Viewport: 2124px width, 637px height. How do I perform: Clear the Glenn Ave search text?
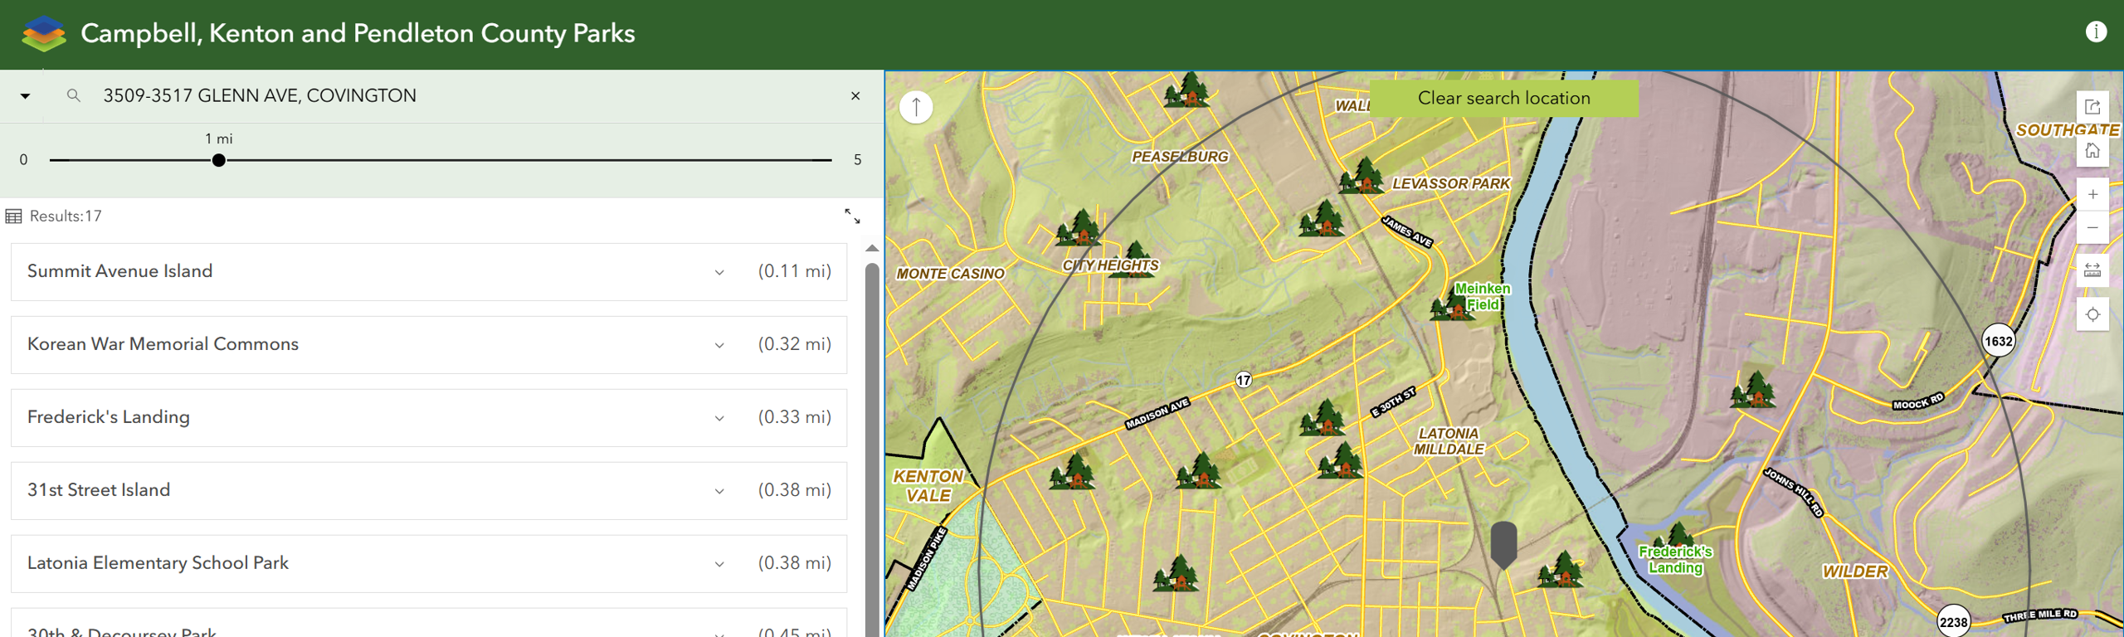pyautogui.click(x=855, y=96)
